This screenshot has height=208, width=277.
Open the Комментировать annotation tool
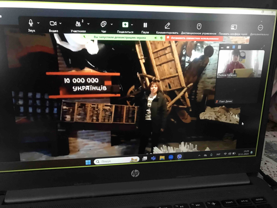tap(167, 28)
